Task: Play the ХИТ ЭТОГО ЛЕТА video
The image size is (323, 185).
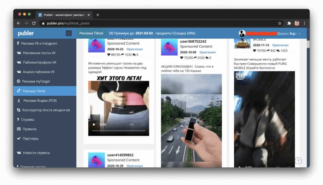Action: coord(94,125)
